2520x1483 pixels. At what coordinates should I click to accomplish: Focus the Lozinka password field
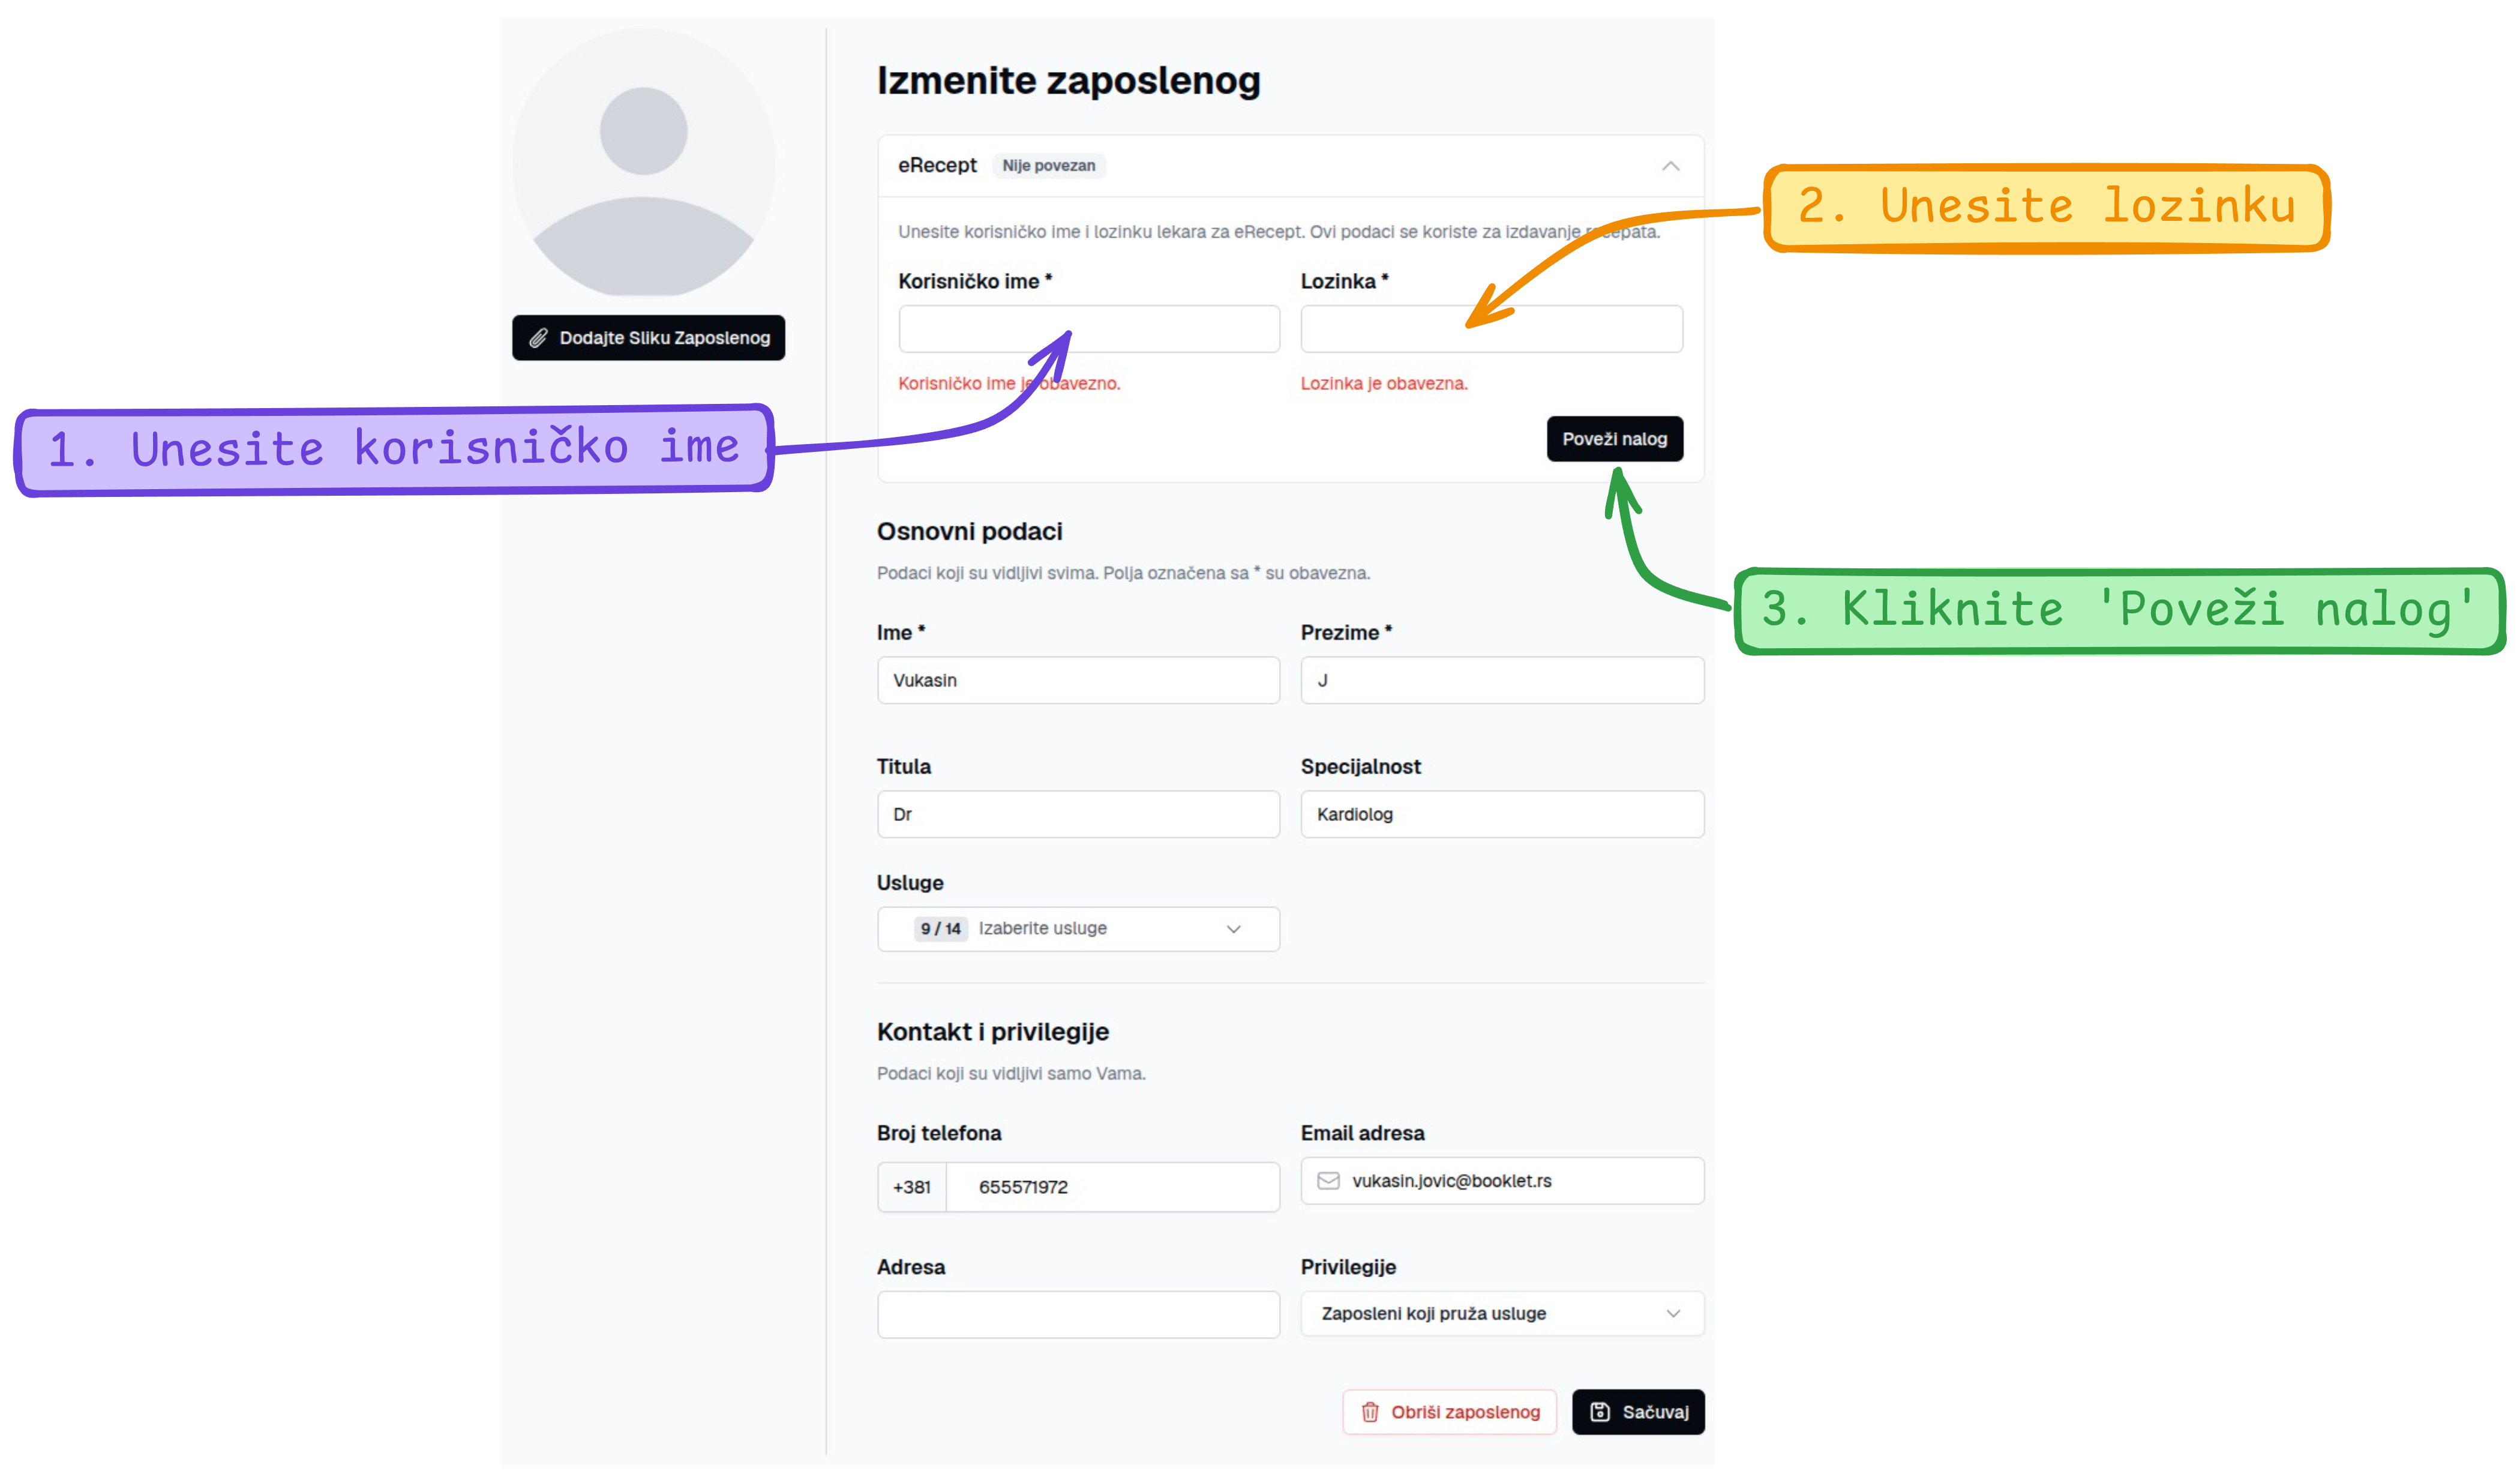(x=1491, y=329)
